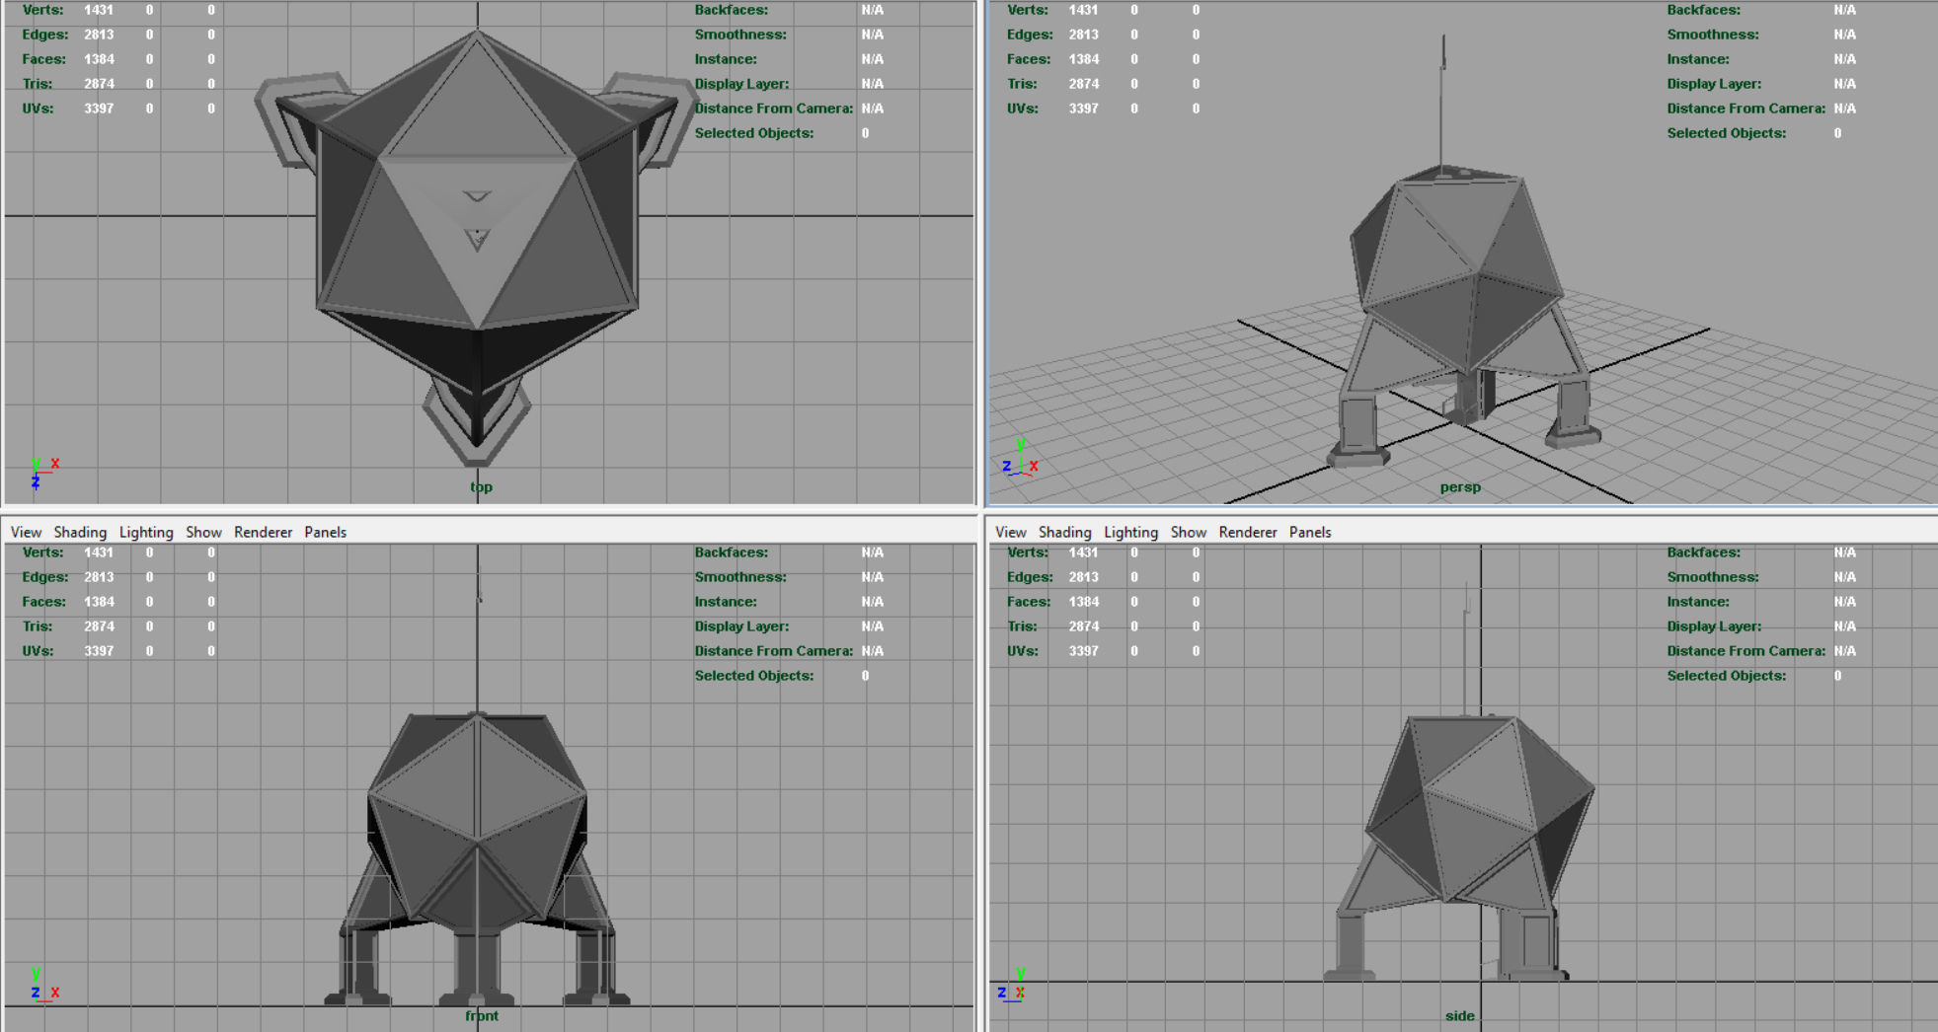Image resolution: width=1938 pixels, height=1032 pixels.
Task: Open the View menu of the side panel
Action: pos(1010,532)
